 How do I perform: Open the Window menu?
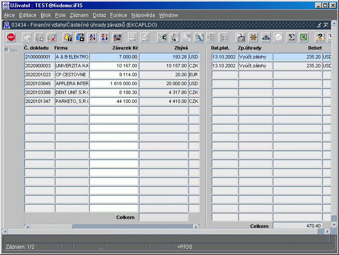tap(169, 15)
